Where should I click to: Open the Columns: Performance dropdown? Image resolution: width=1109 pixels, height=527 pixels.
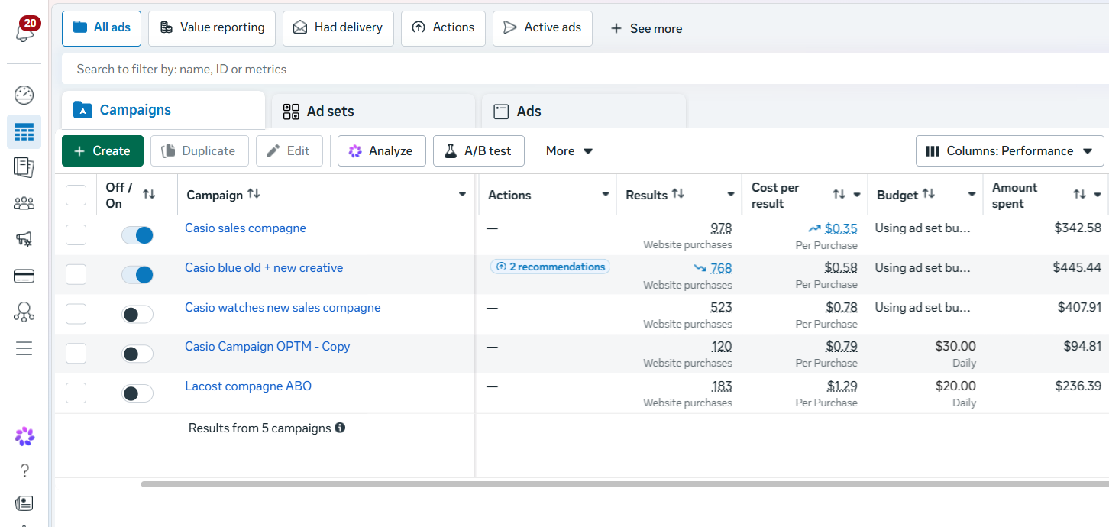(1010, 151)
